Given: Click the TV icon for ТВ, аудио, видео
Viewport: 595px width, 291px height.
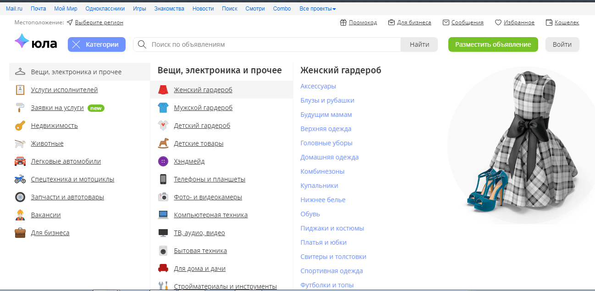Looking at the screenshot, I should point(163,233).
